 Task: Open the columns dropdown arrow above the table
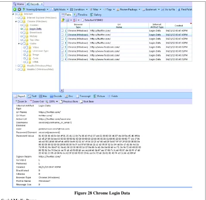pos(71,20)
